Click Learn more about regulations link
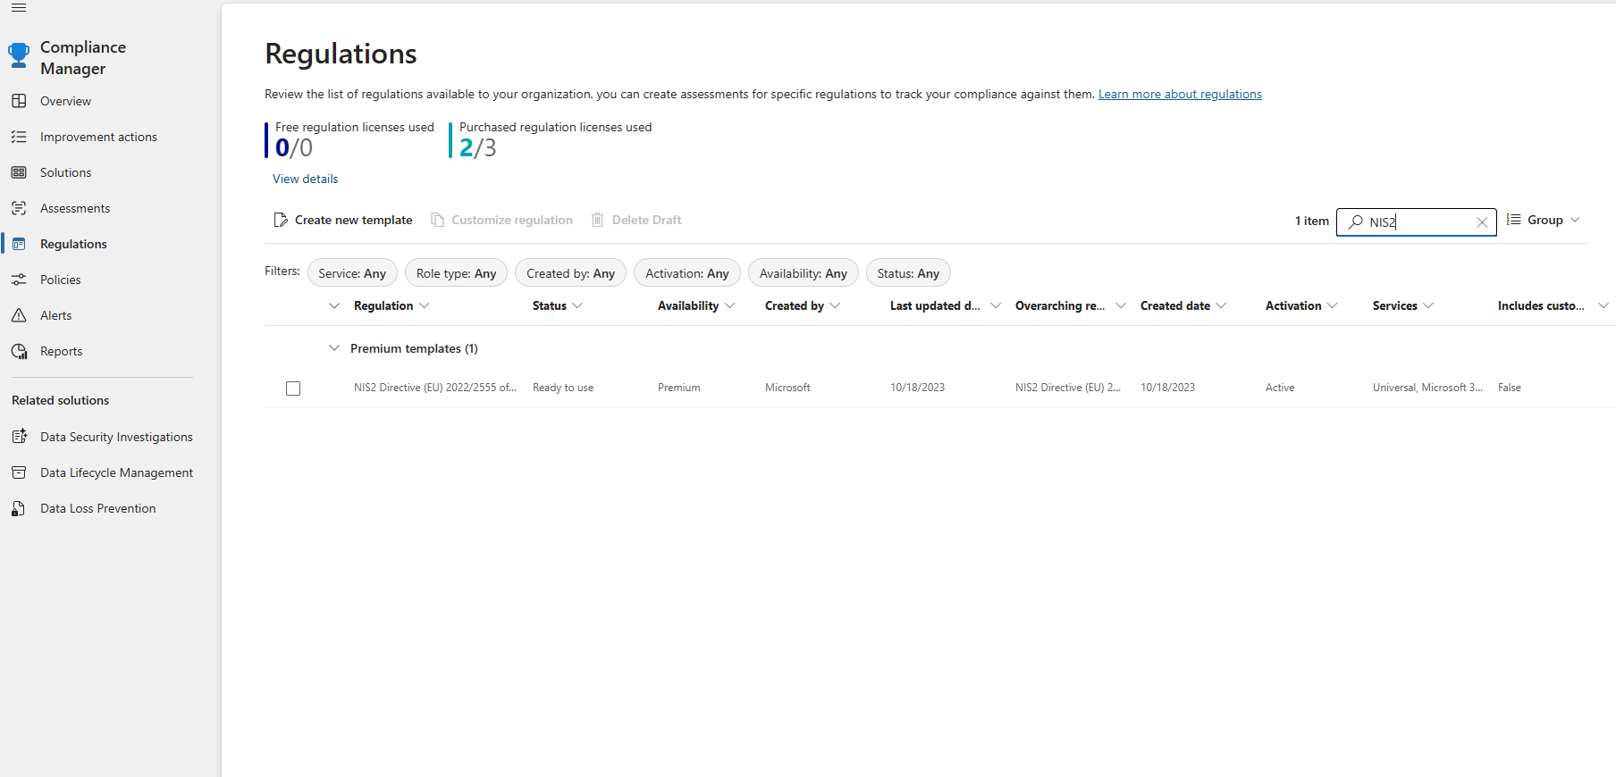 [x=1180, y=94]
